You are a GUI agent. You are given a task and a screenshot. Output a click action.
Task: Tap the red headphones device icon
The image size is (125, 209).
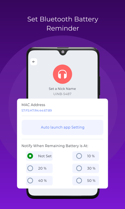coord(63,74)
